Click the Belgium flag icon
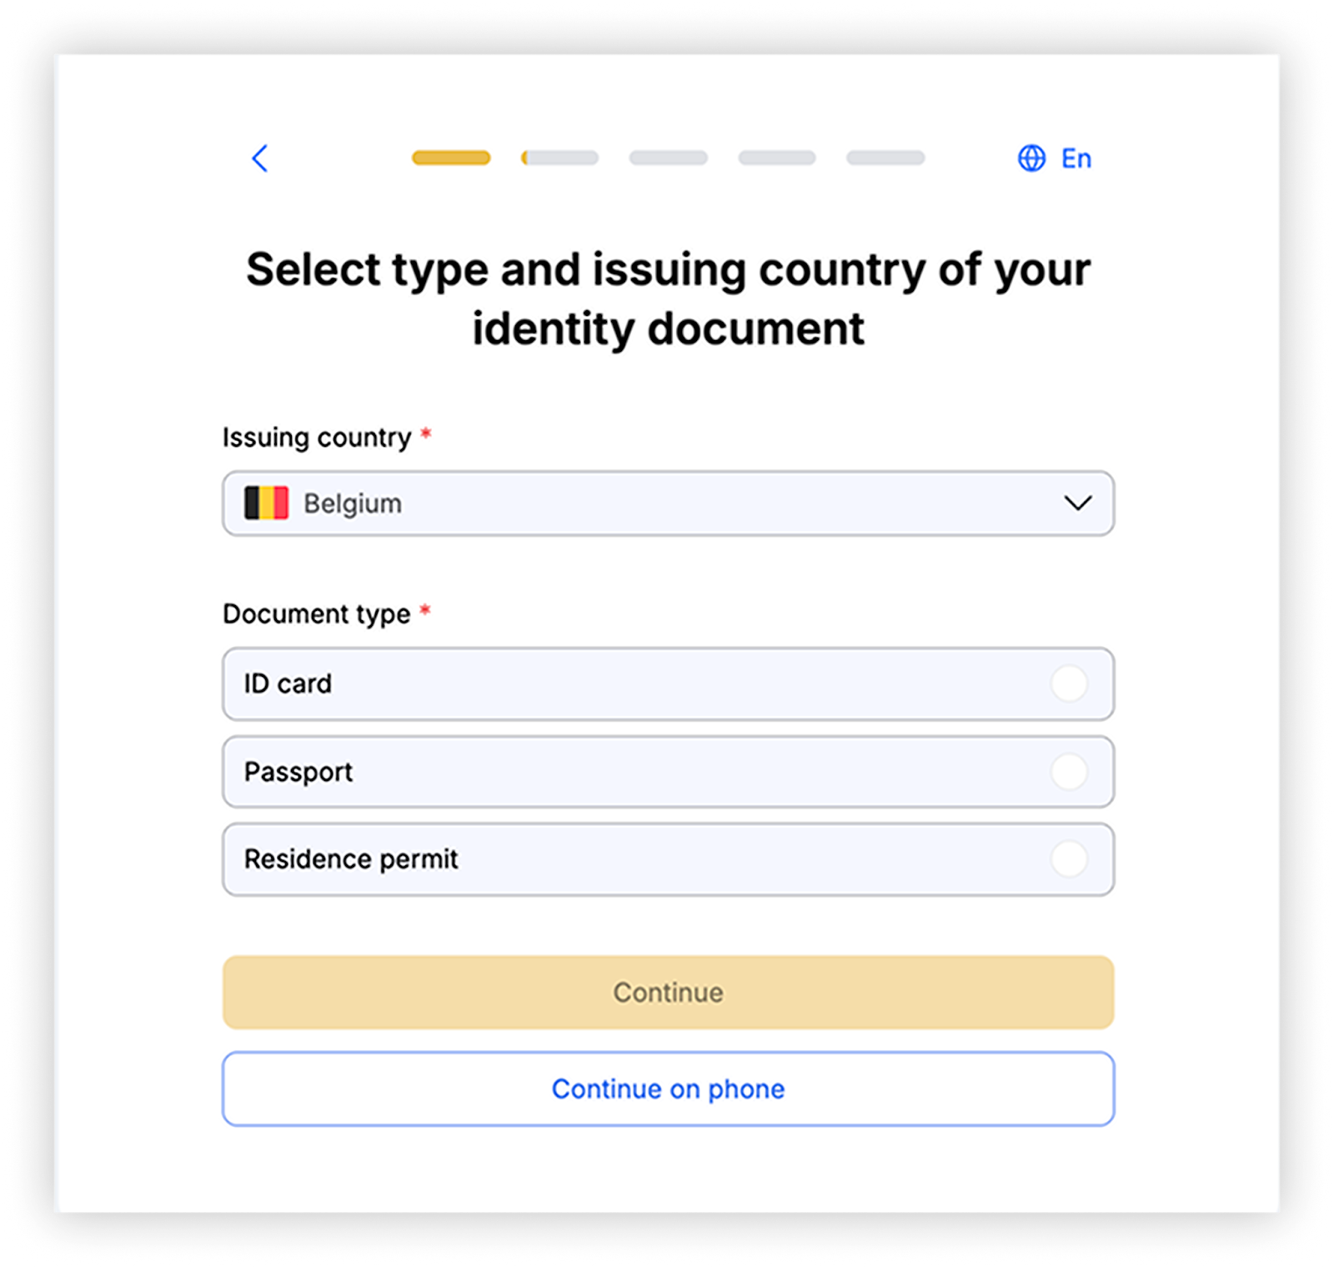Image resolution: width=1334 pixels, height=1267 pixels. [266, 503]
